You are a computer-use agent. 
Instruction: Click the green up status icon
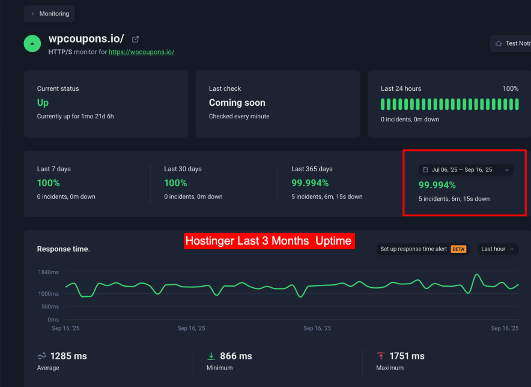[x=32, y=43]
